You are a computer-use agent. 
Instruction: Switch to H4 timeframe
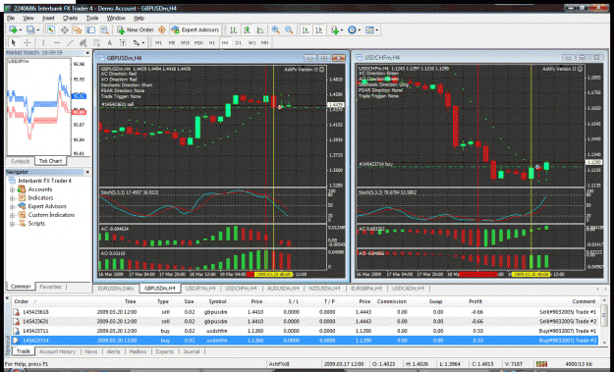tap(225, 43)
